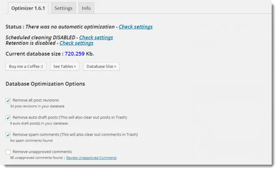278x171 pixels.
Task: Click '9 auto draft post(s) in your database' text
Action: coord(39,123)
